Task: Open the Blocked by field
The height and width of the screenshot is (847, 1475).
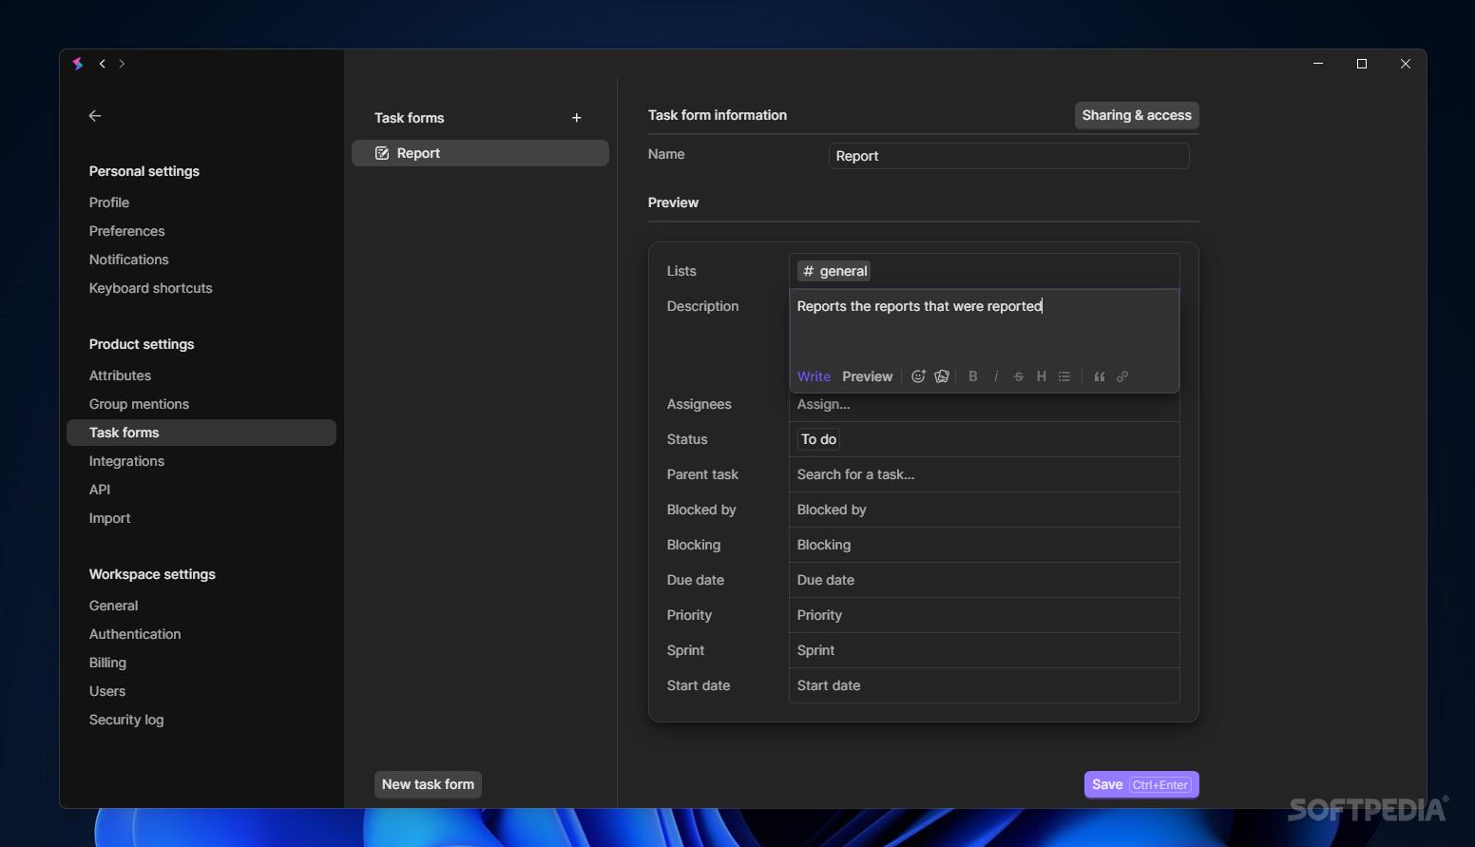Action: tap(985, 510)
